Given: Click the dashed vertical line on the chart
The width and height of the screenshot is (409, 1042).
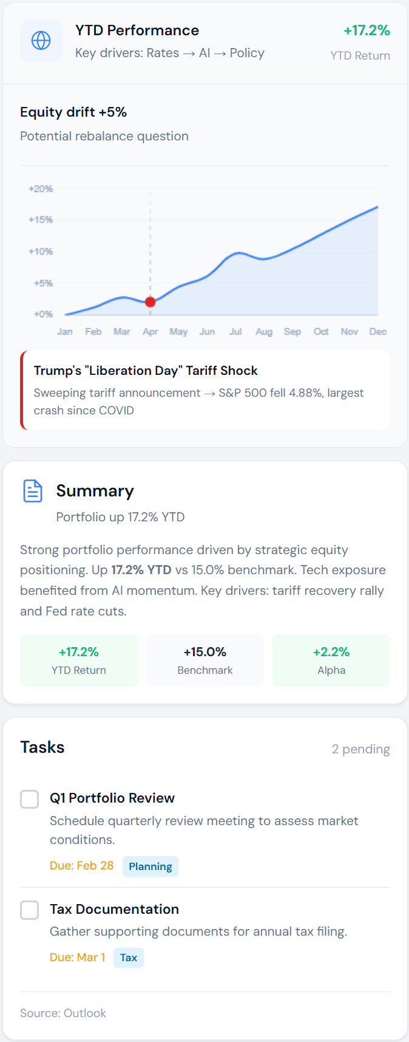Looking at the screenshot, I should [x=150, y=243].
